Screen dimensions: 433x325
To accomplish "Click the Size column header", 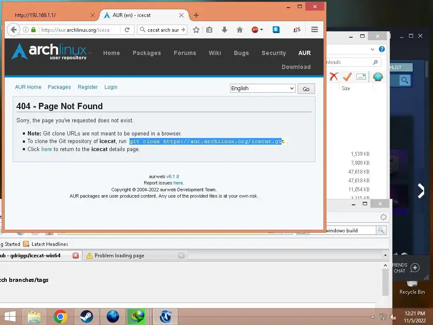I will pyautogui.click(x=346, y=88).
